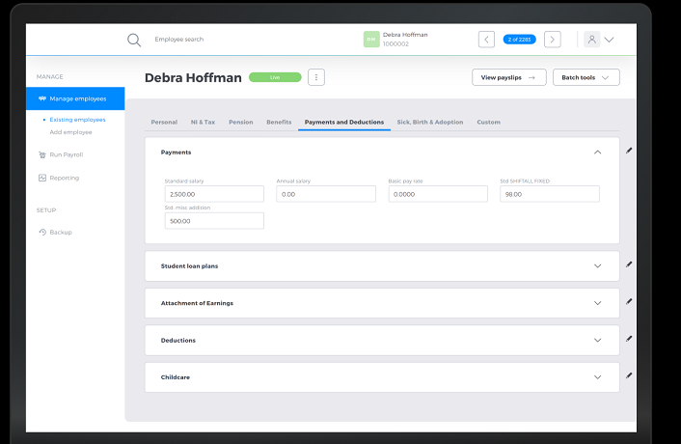Click the Standard salary input field

[213, 194]
